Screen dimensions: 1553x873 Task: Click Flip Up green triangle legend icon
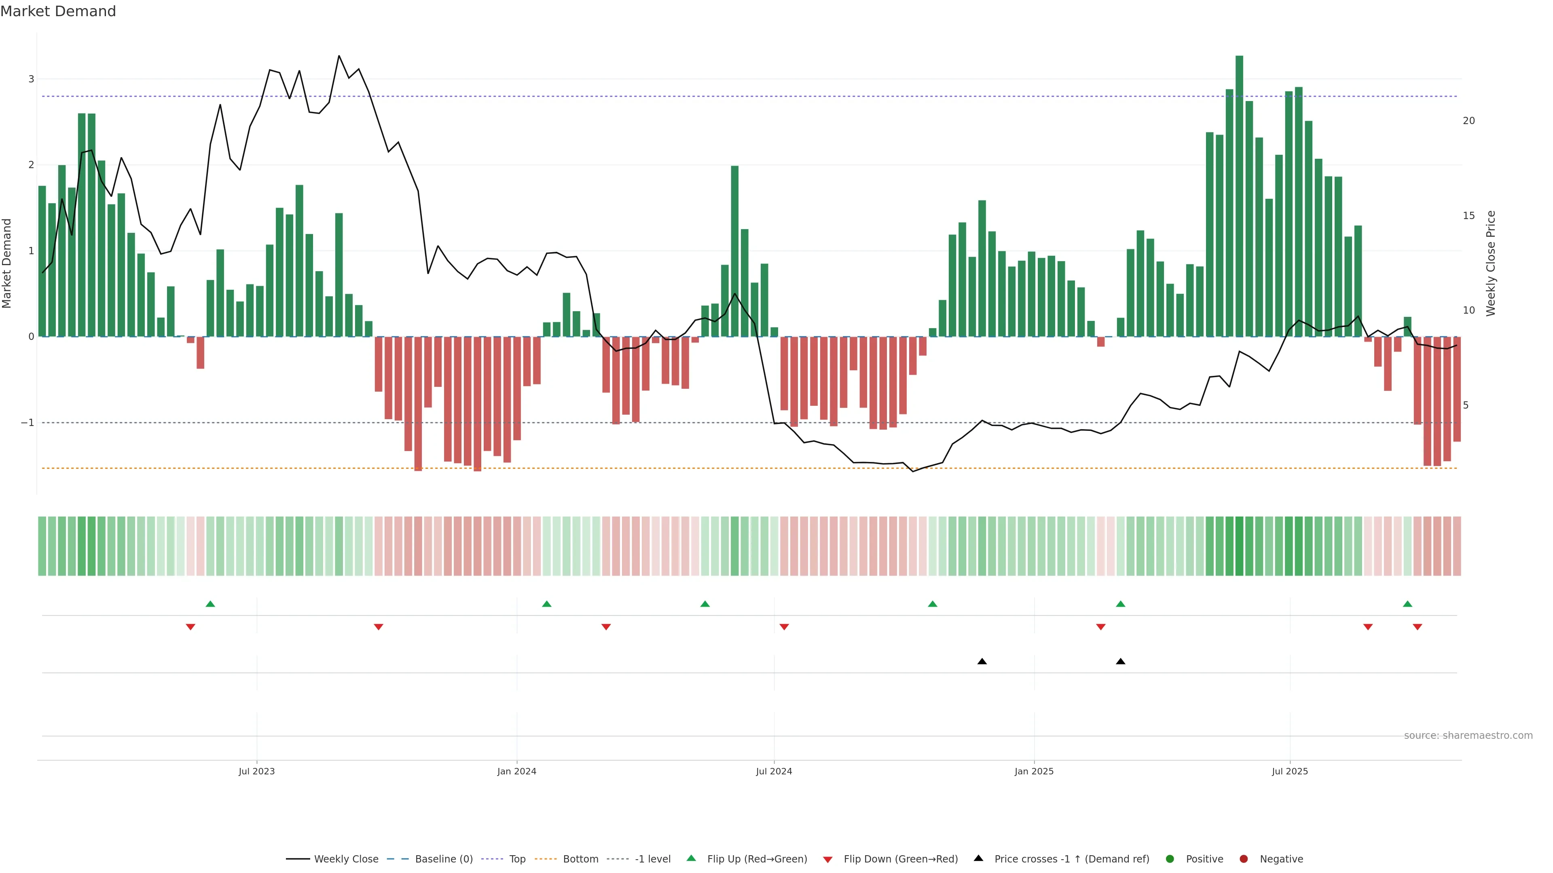click(x=692, y=858)
